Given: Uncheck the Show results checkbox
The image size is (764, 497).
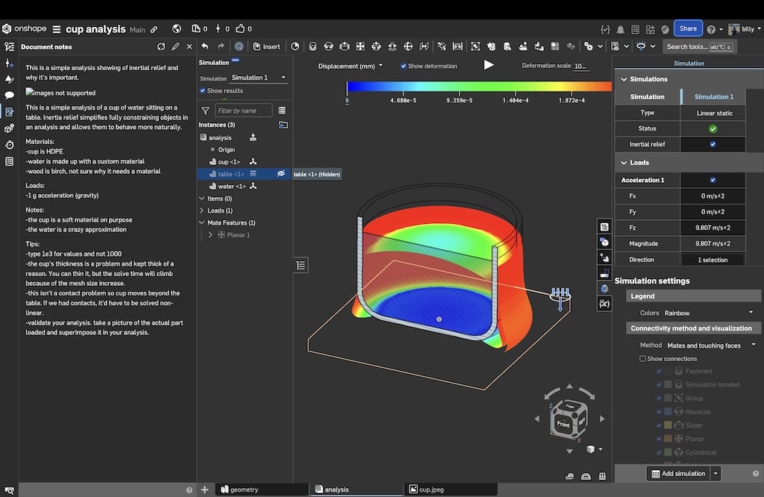Looking at the screenshot, I should point(203,90).
